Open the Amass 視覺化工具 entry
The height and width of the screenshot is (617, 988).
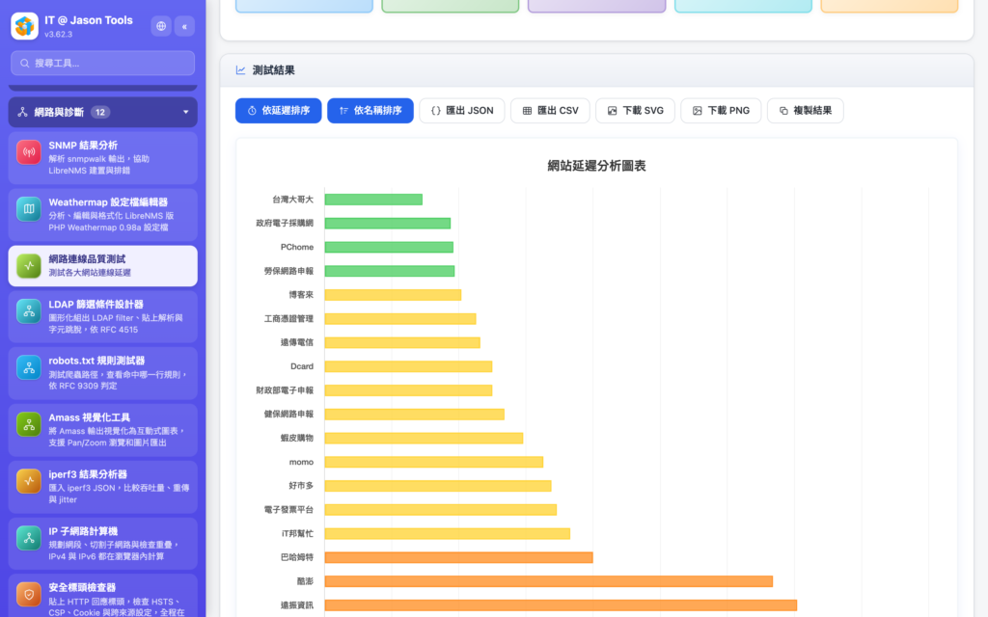click(x=102, y=430)
